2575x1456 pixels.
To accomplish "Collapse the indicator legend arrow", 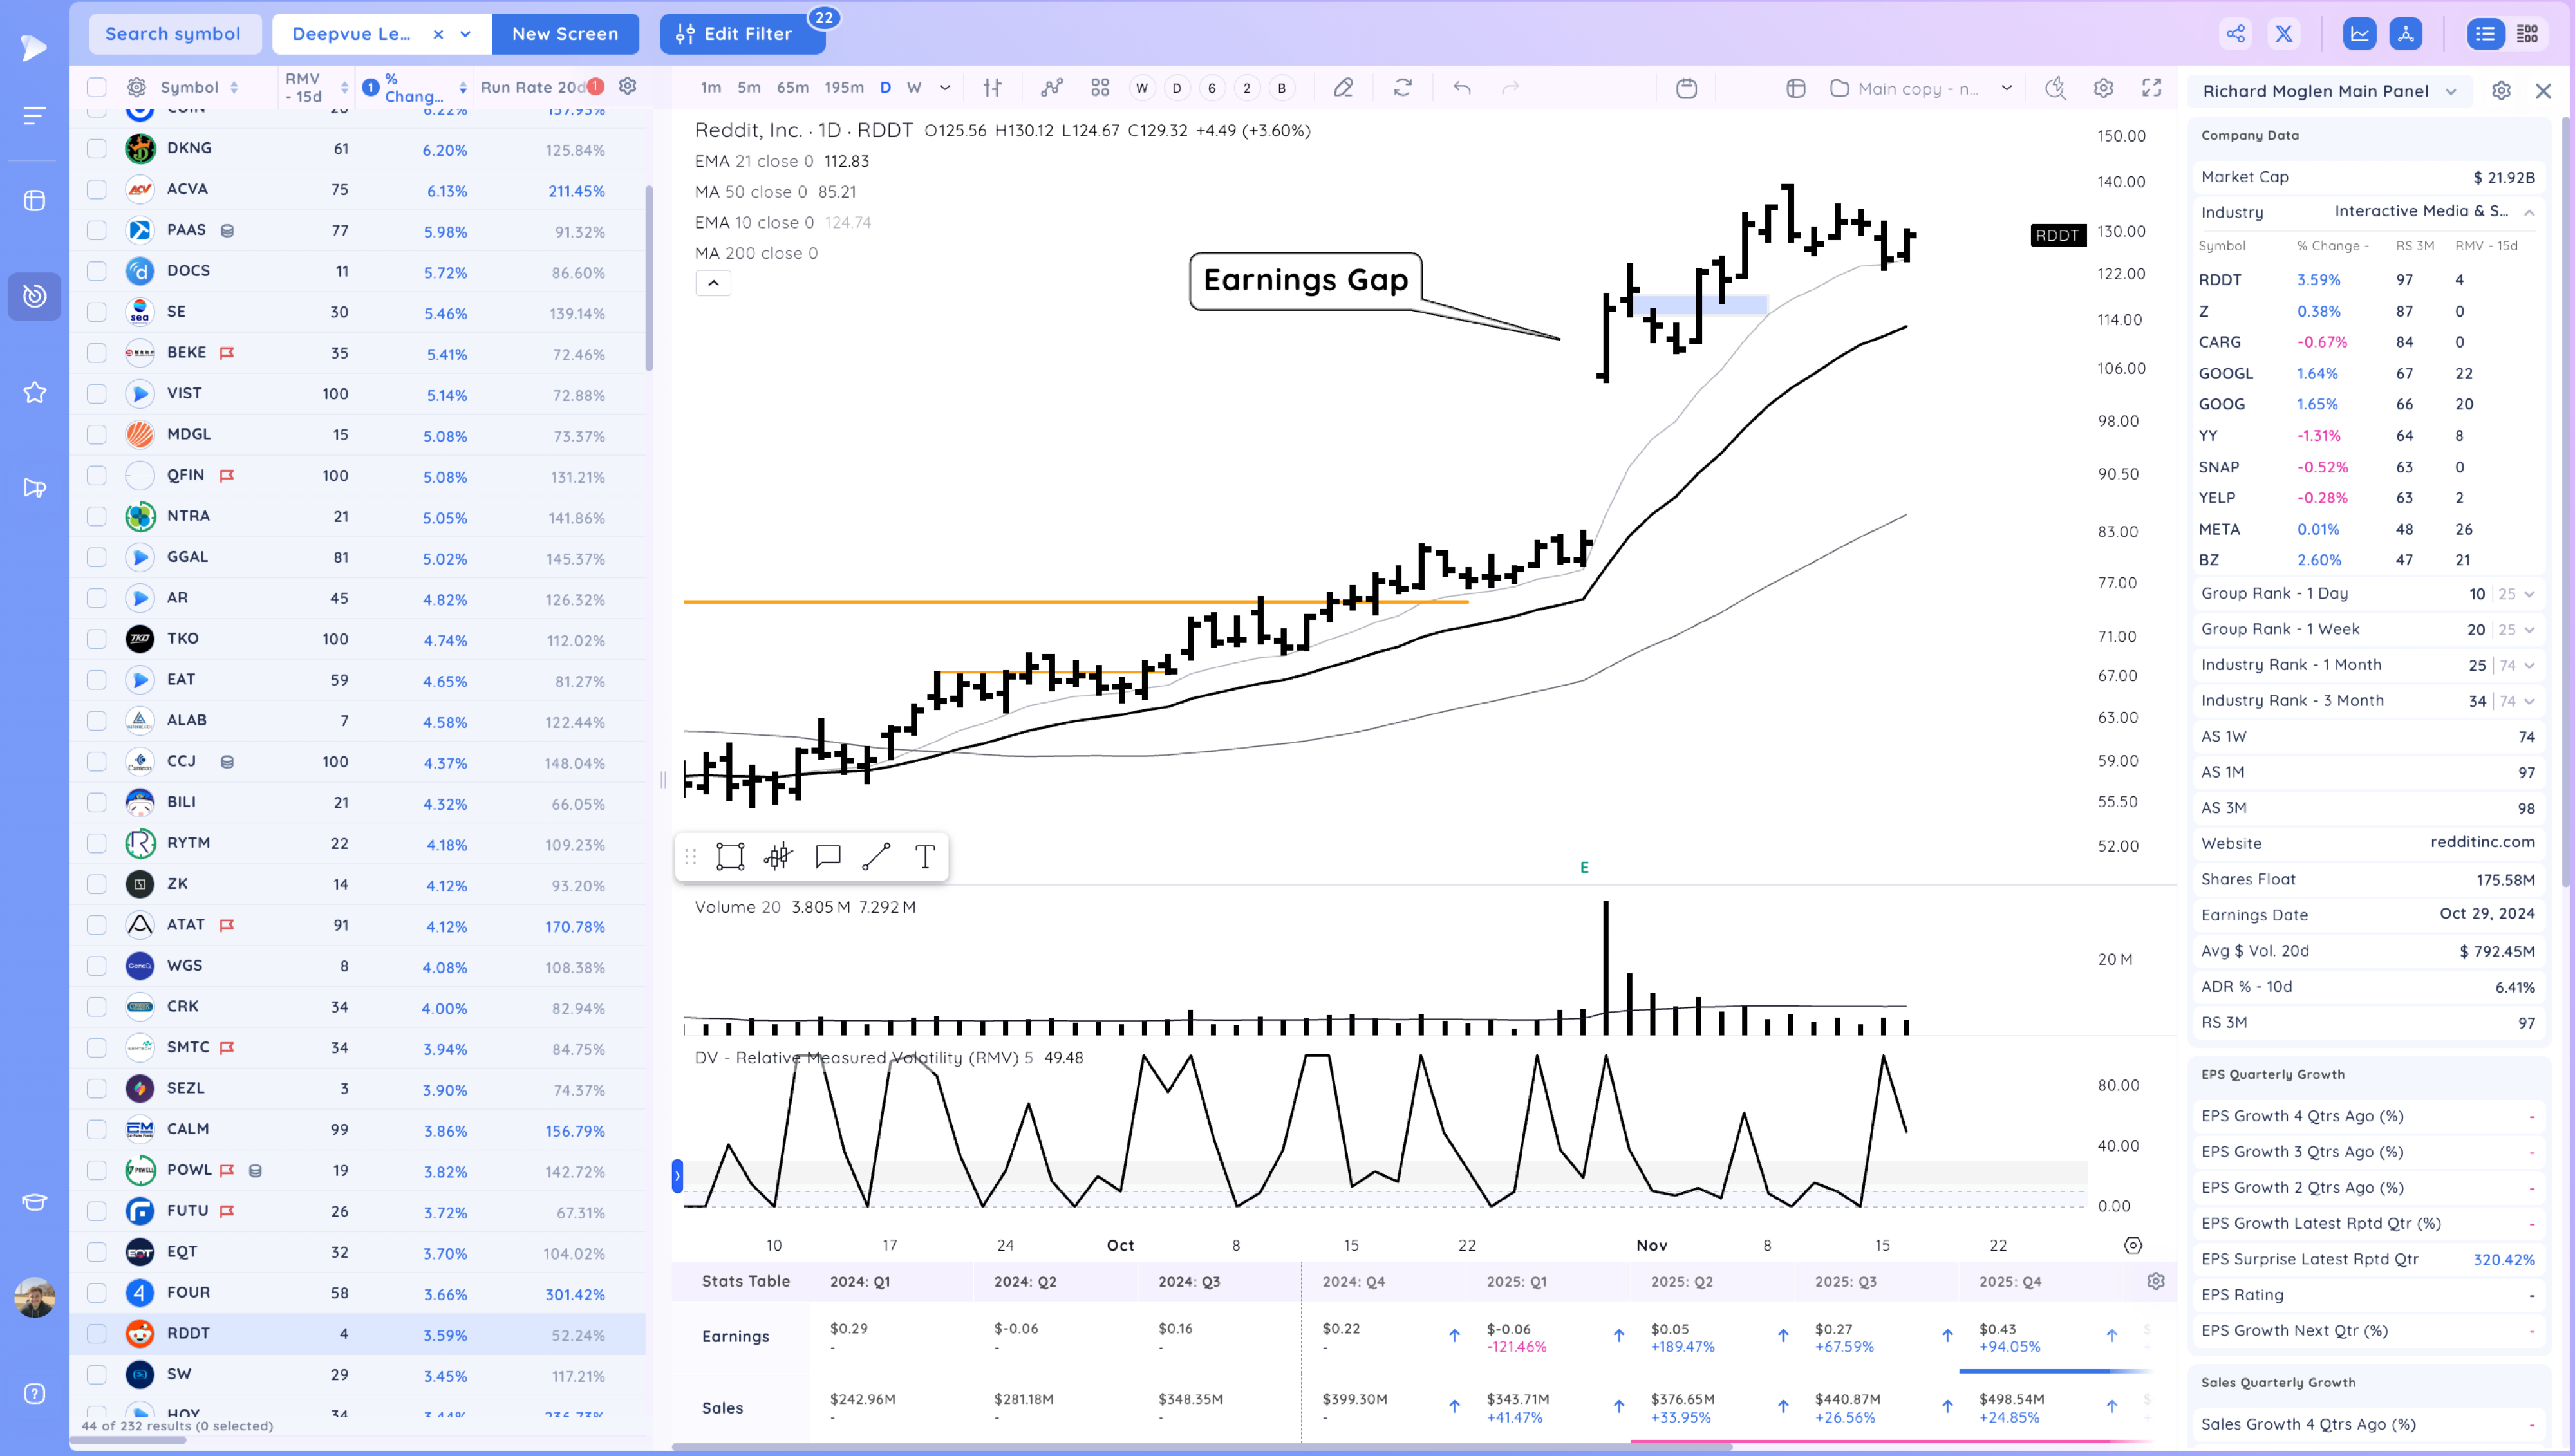I will (713, 283).
